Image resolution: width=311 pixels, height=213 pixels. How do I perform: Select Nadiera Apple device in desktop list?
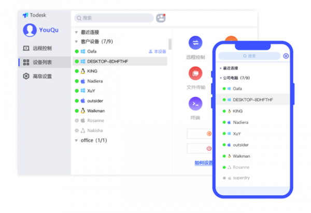(120, 81)
